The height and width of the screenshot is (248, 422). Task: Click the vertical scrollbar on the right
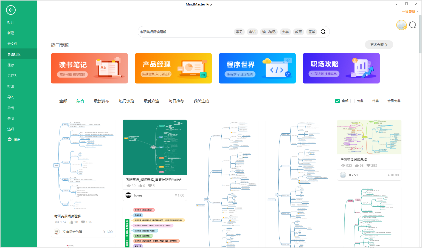click(x=420, y=34)
